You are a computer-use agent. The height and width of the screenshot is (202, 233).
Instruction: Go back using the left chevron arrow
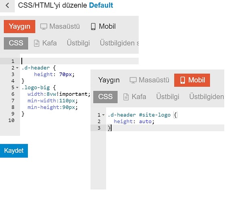pyautogui.click(x=7, y=6)
